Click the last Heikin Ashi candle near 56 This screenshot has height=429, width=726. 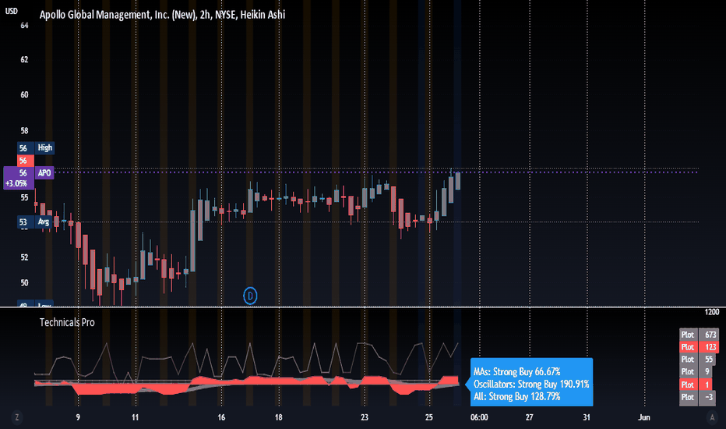click(458, 181)
